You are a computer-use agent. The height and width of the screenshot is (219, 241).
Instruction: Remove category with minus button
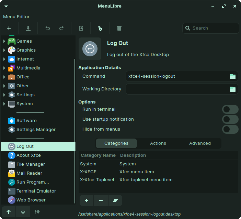pyautogui.click(x=101, y=200)
